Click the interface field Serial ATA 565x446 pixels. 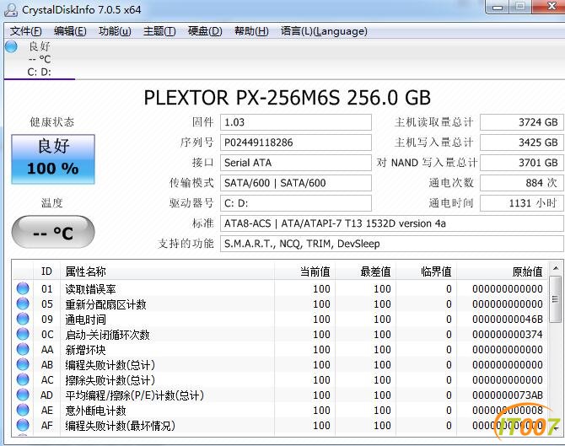coord(296,163)
